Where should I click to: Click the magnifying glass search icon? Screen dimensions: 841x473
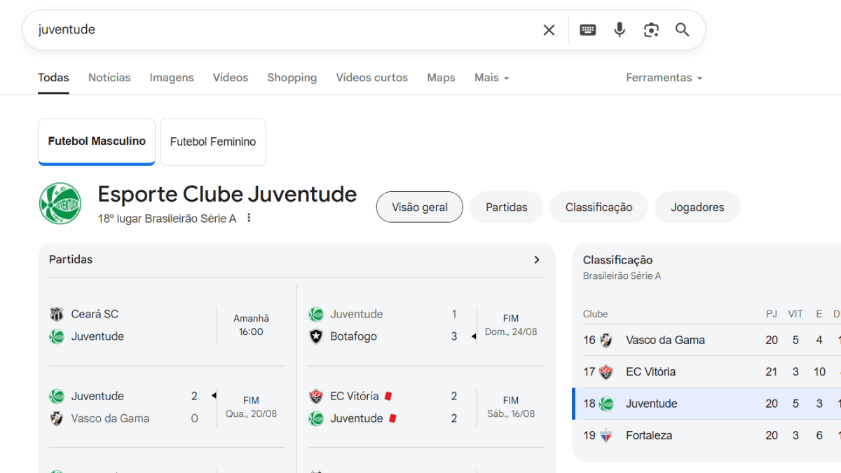pos(682,29)
